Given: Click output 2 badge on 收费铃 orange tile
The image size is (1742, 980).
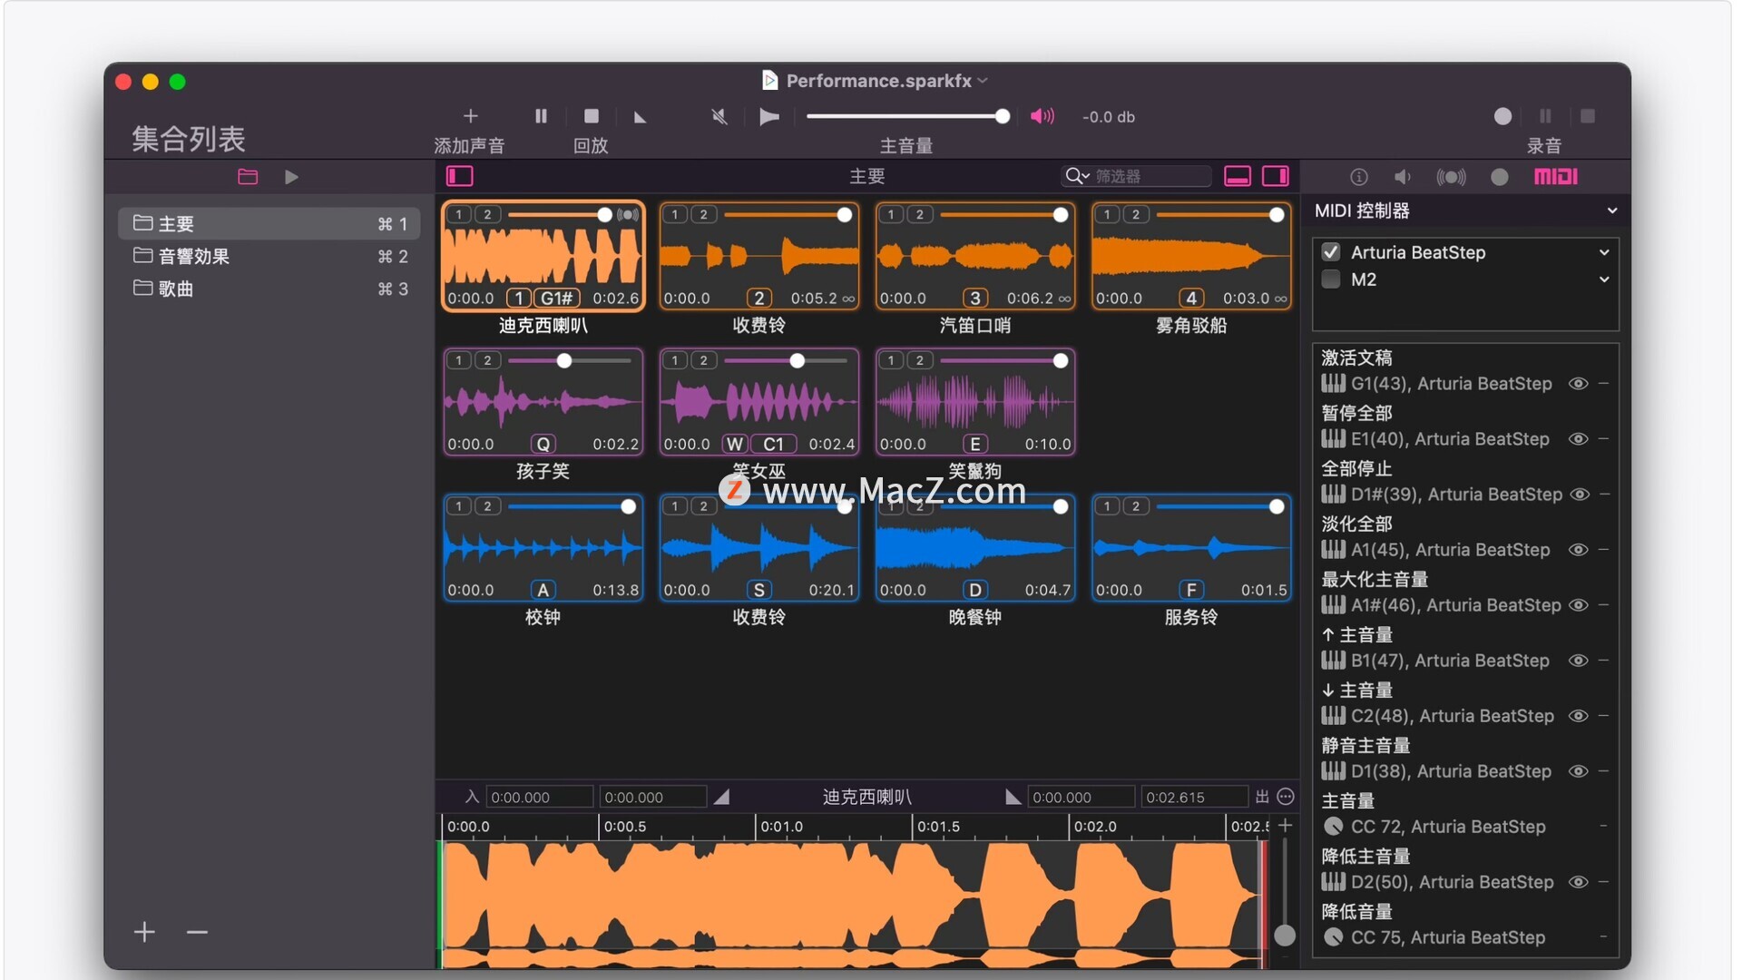Looking at the screenshot, I should click(703, 215).
